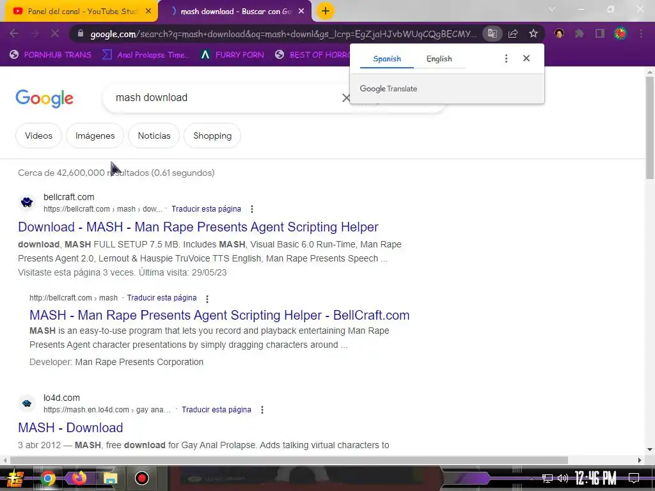Click the bellcraft.com favicon

coord(27,203)
